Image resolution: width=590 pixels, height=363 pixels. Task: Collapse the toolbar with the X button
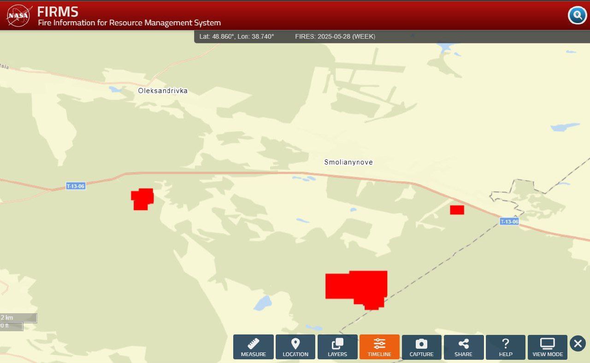point(578,344)
